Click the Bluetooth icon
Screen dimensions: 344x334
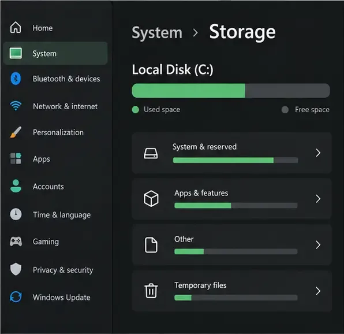coord(16,79)
